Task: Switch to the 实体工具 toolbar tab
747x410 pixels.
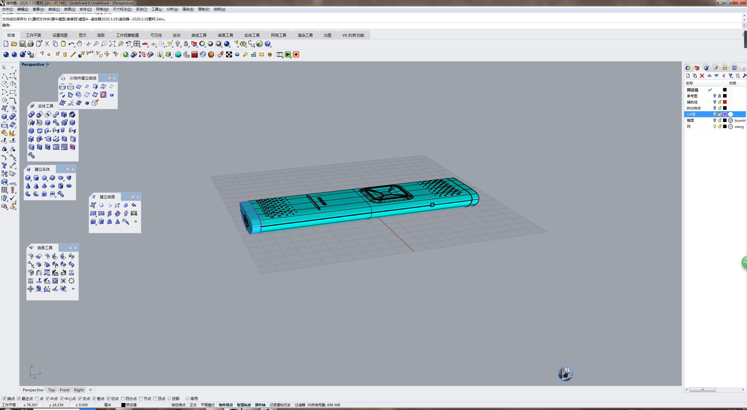Action: pos(252,35)
